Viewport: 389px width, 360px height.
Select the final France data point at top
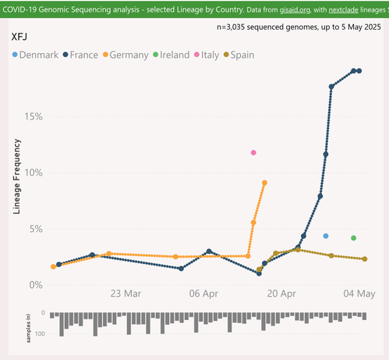pyautogui.click(x=359, y=71)
